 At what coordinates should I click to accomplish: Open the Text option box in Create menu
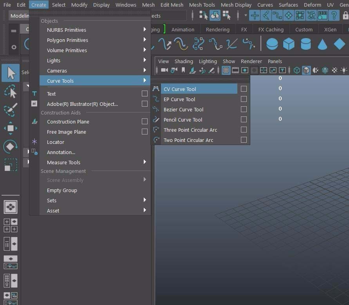(145, 94)
